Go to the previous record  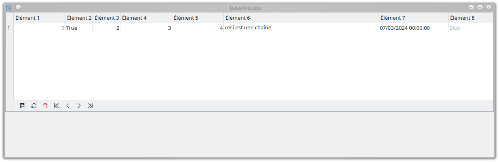(x=68, y=106)
